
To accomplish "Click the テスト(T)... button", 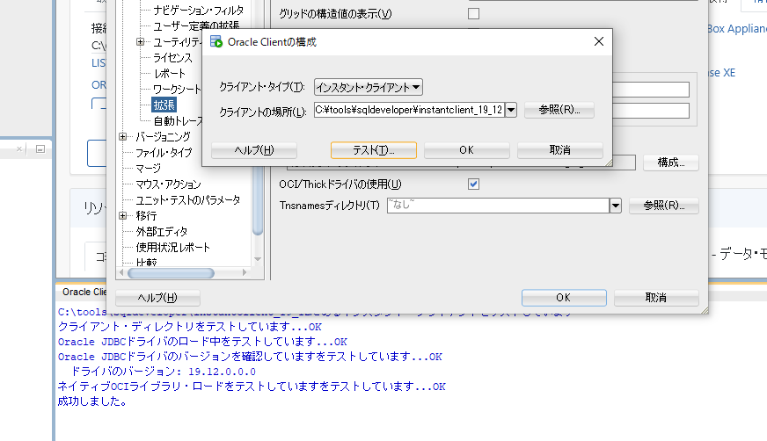I will 373,150.
